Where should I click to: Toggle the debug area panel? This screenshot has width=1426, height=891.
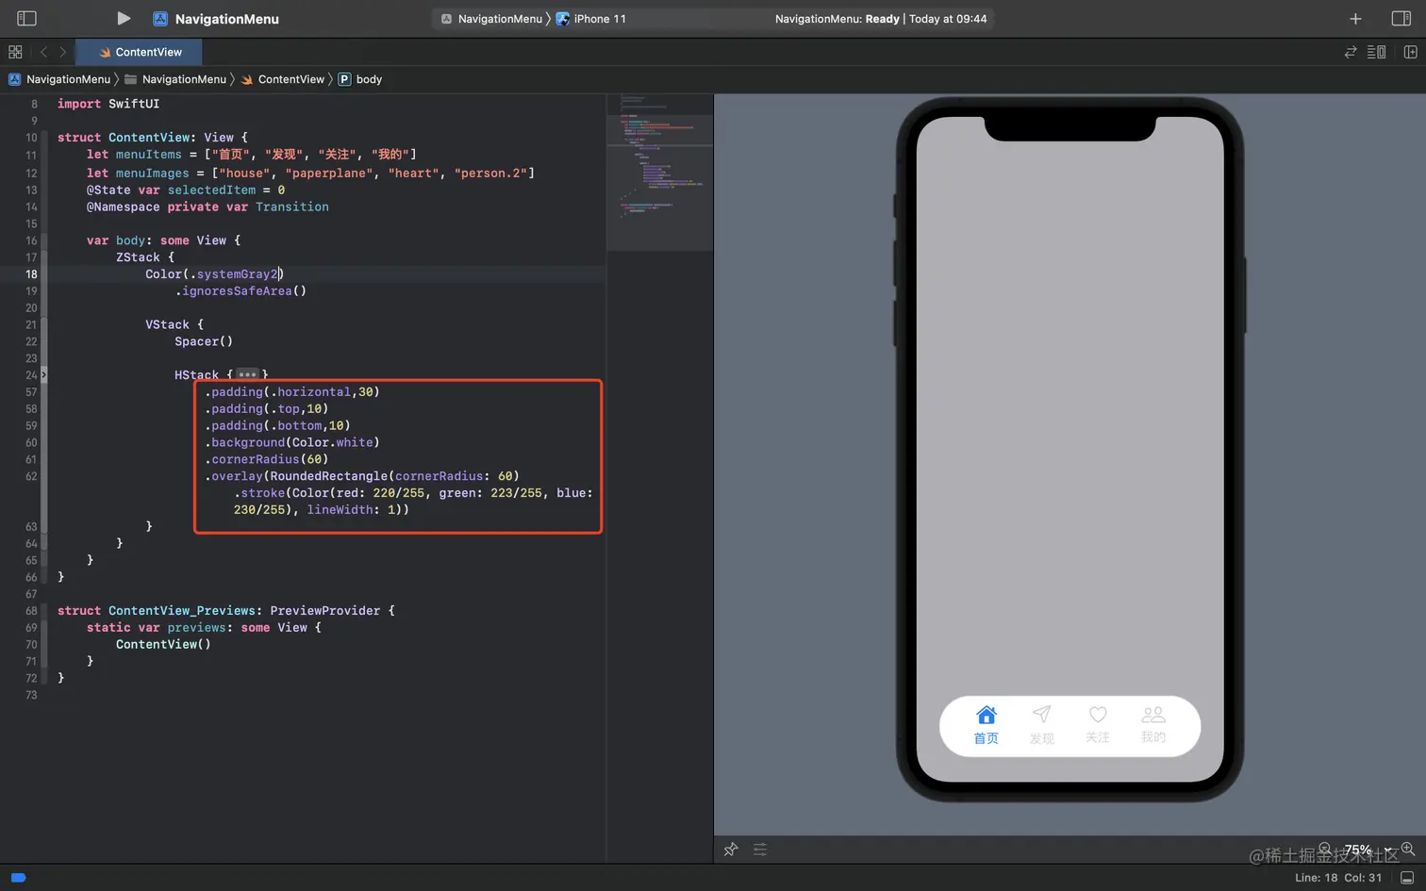click(x=1406, y=878)
